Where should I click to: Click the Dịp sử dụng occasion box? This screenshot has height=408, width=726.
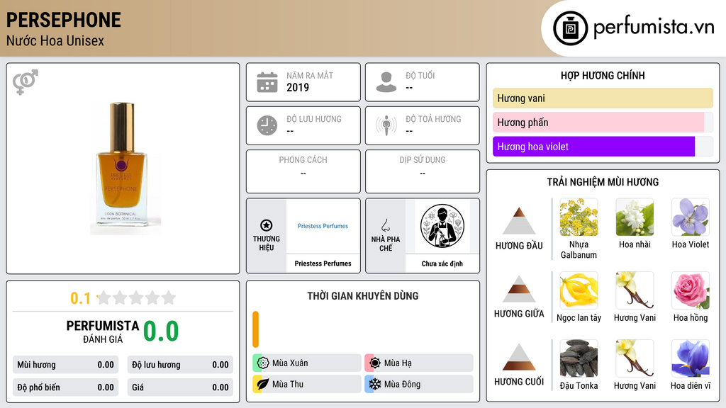pos(423,171)
